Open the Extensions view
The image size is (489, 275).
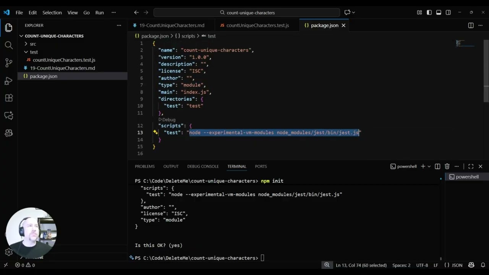point(9,98)
